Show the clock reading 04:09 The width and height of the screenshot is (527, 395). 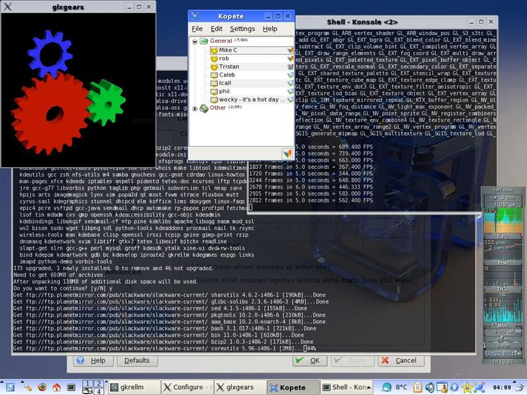pyautogui.click(x=502, y=388)
